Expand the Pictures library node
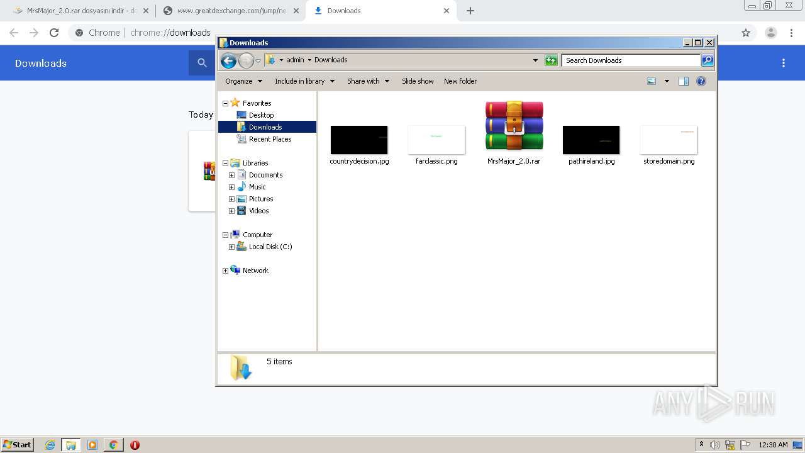The height and width of the screenshot is (453, 805). click(231, 199)
